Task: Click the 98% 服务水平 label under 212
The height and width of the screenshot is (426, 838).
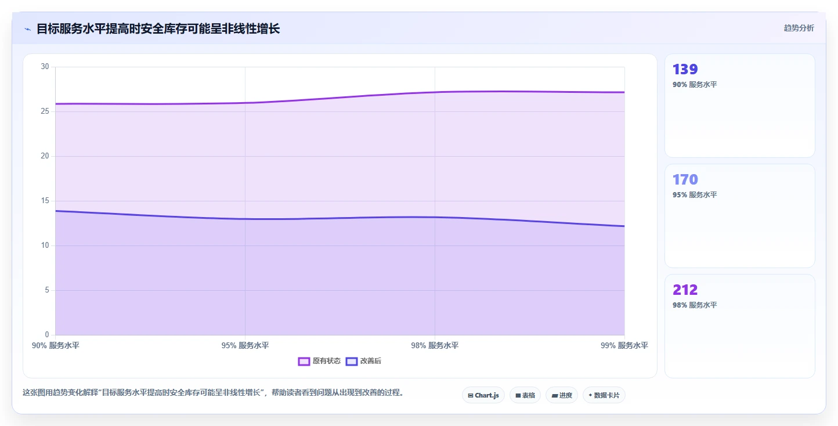Action: click(695, 305)
